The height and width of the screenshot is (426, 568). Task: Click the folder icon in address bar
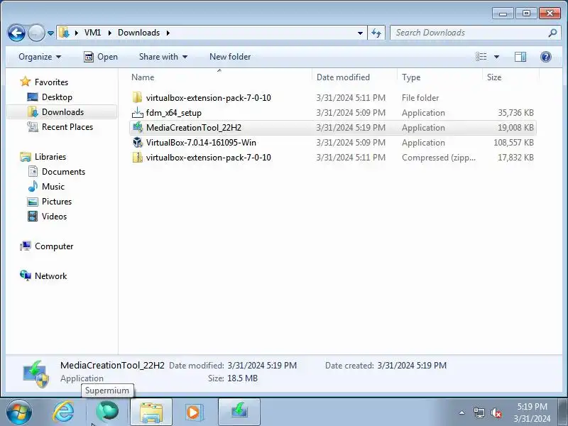[64, 33]
